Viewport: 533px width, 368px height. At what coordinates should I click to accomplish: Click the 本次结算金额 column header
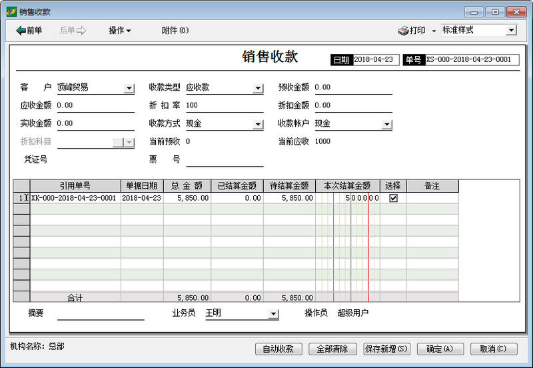click(x=347, y=186)
